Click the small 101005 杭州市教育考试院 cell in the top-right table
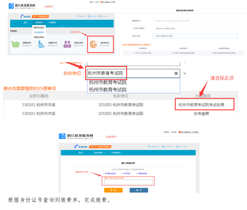This screenshot has width=247, height=210. 183,53
